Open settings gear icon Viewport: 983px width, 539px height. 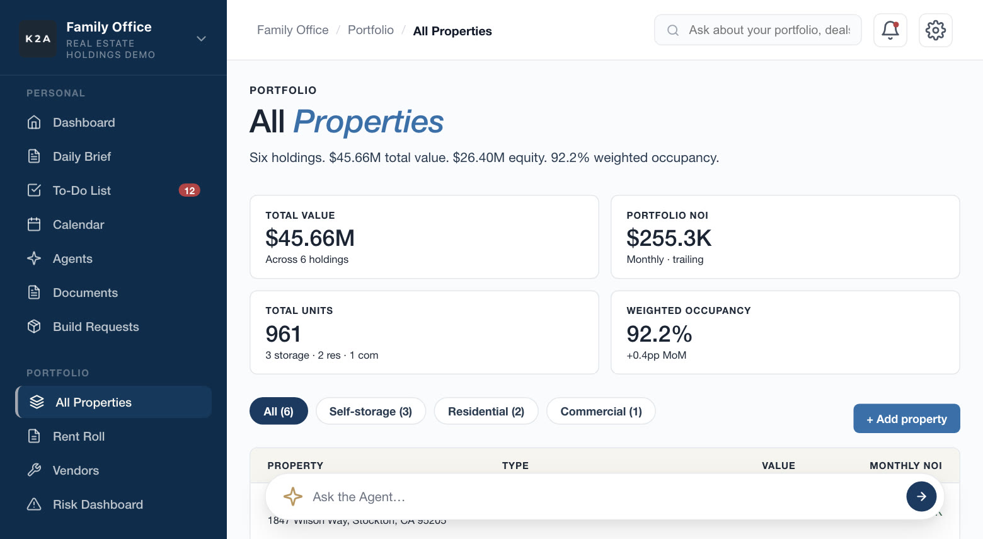(x=936, y=30)
